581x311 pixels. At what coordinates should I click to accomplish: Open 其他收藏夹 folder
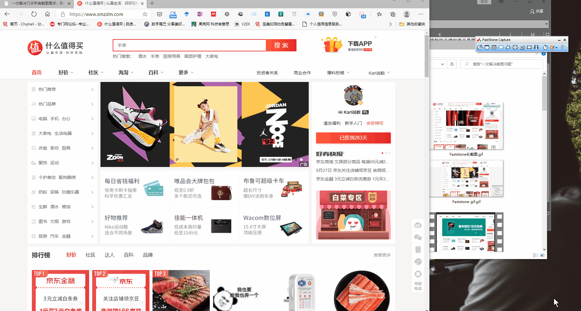coord(412,24)
